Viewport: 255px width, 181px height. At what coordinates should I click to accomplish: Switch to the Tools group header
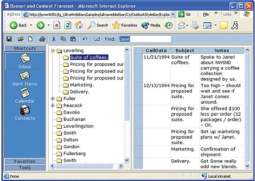pos(25,168)
